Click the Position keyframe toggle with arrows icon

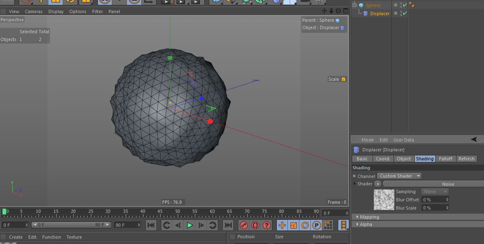(282, 225)
